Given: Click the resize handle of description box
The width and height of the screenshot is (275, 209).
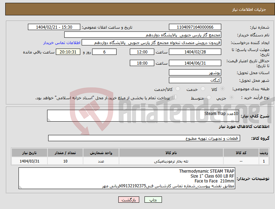Looking at the screenshot, I should [49, 120].
